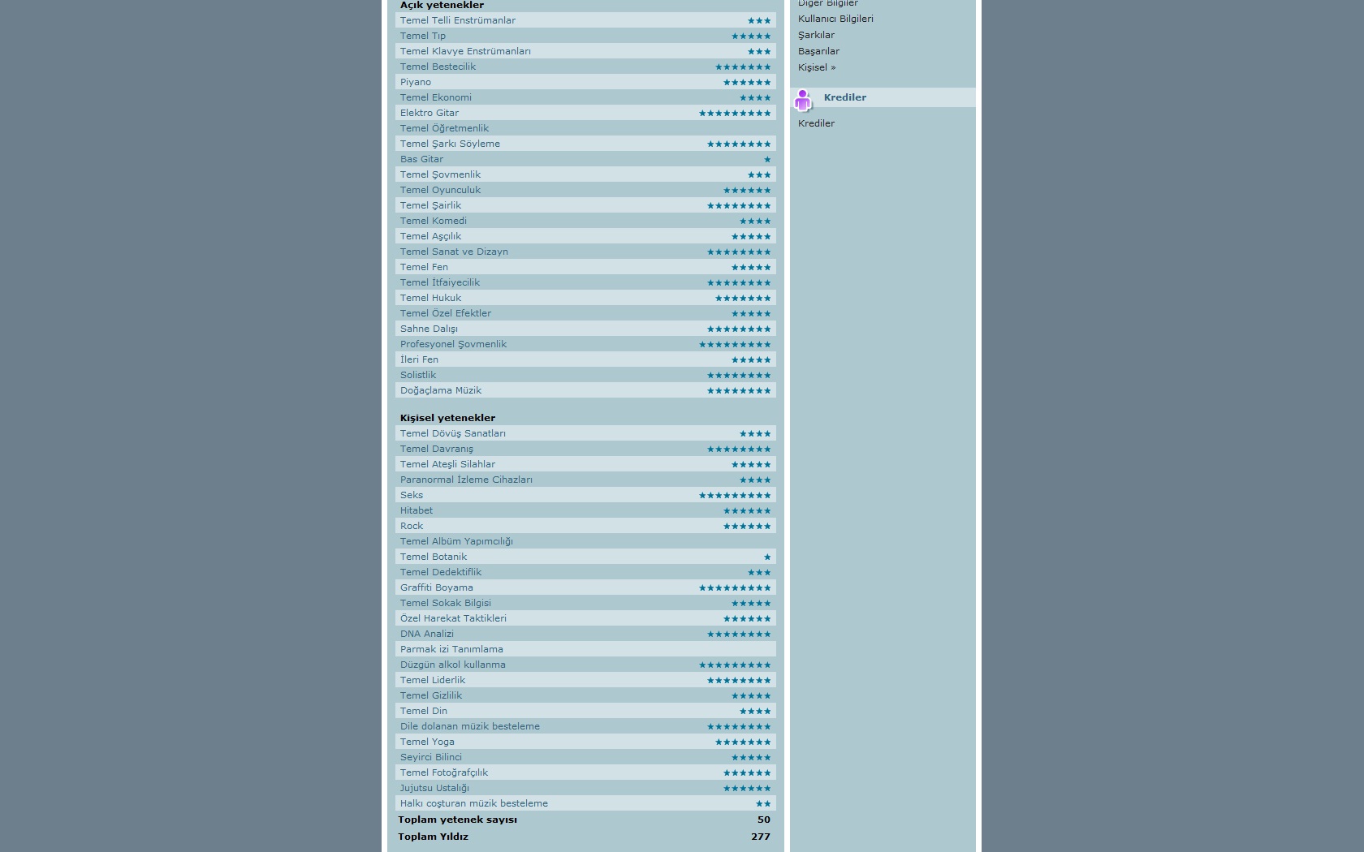
Task: Click the purple person icon beside Krediler
Action: click(x=802, y=100)
